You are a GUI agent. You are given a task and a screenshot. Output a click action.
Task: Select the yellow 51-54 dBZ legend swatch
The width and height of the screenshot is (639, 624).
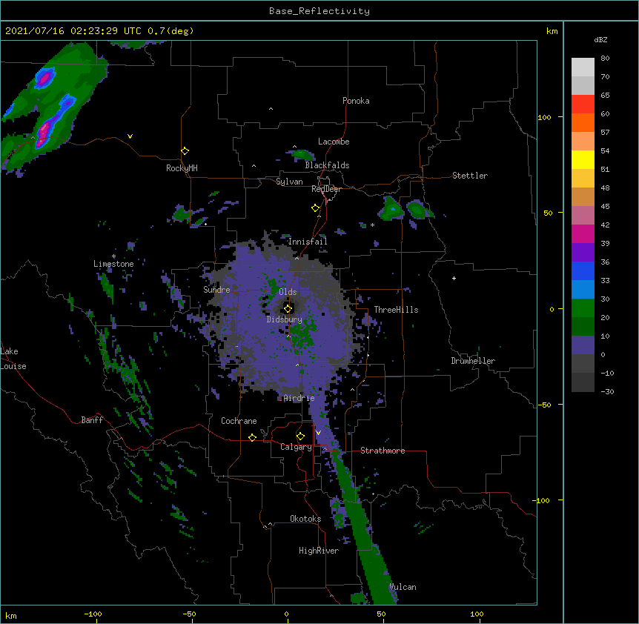[x=583, y=159]
